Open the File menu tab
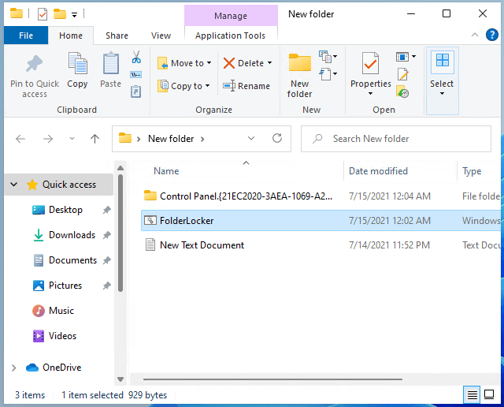504x407 pixels. coord(25,35)
